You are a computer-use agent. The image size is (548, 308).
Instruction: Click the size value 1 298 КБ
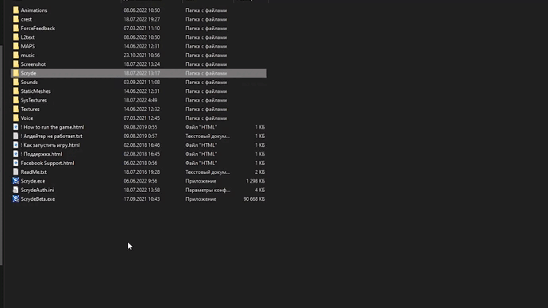[256, 181]
